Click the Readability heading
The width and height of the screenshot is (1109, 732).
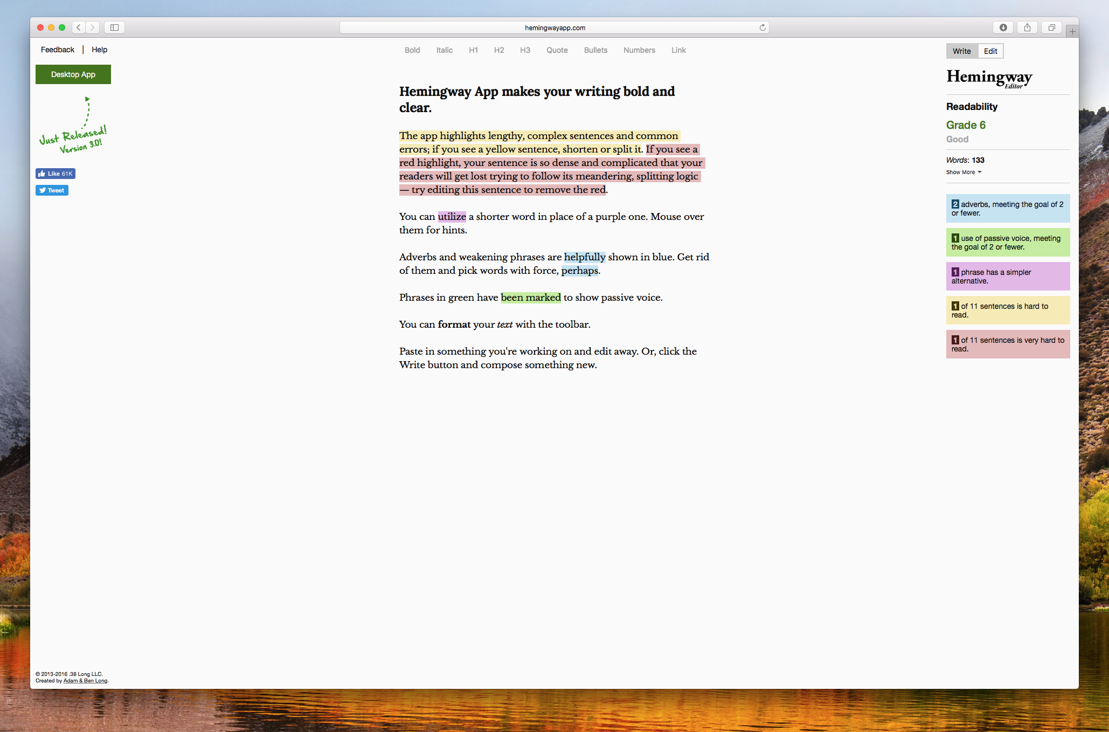(x=972, y=107)
